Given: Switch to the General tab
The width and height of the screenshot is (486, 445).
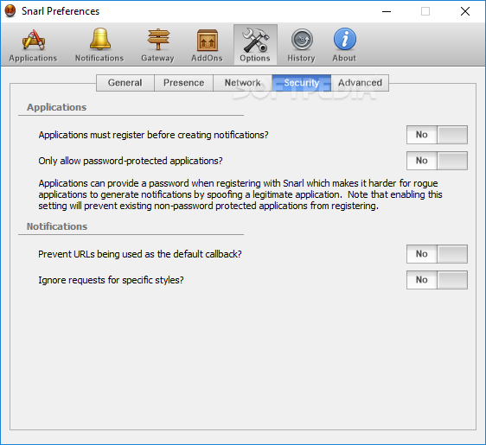Looking at the screenshot, I should pyautogui.click(x=125, y=83).
